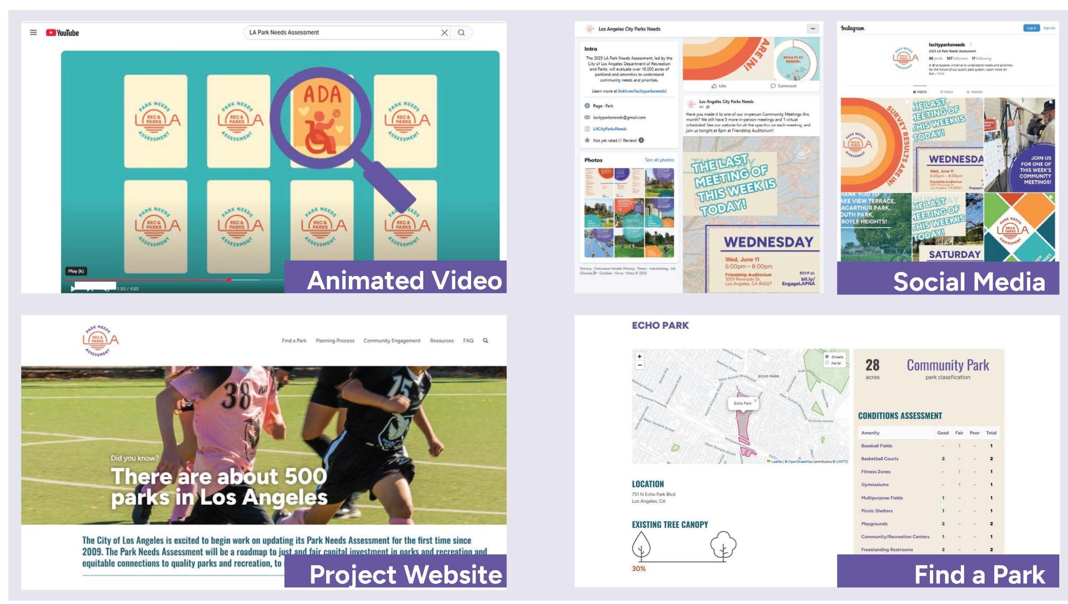Select the Instagram POSTS tab
The height and width of the screenshot is (604, 1068).
(919, 92)
